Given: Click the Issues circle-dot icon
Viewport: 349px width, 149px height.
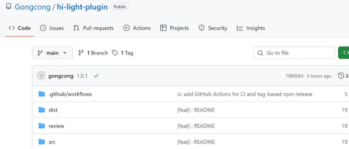Looking at the screenshot, I should [43, 28].
